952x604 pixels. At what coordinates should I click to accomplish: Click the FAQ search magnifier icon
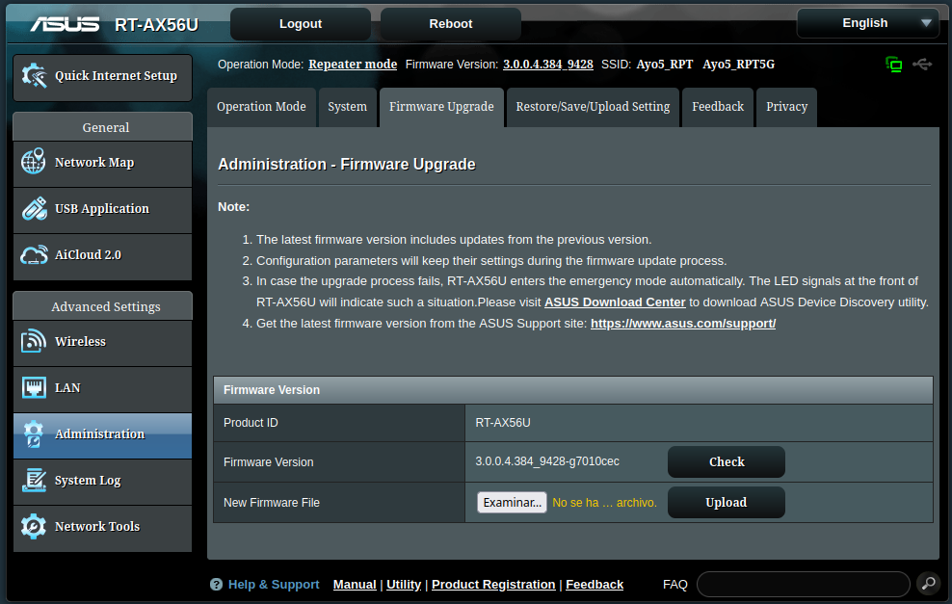(928, 584)
